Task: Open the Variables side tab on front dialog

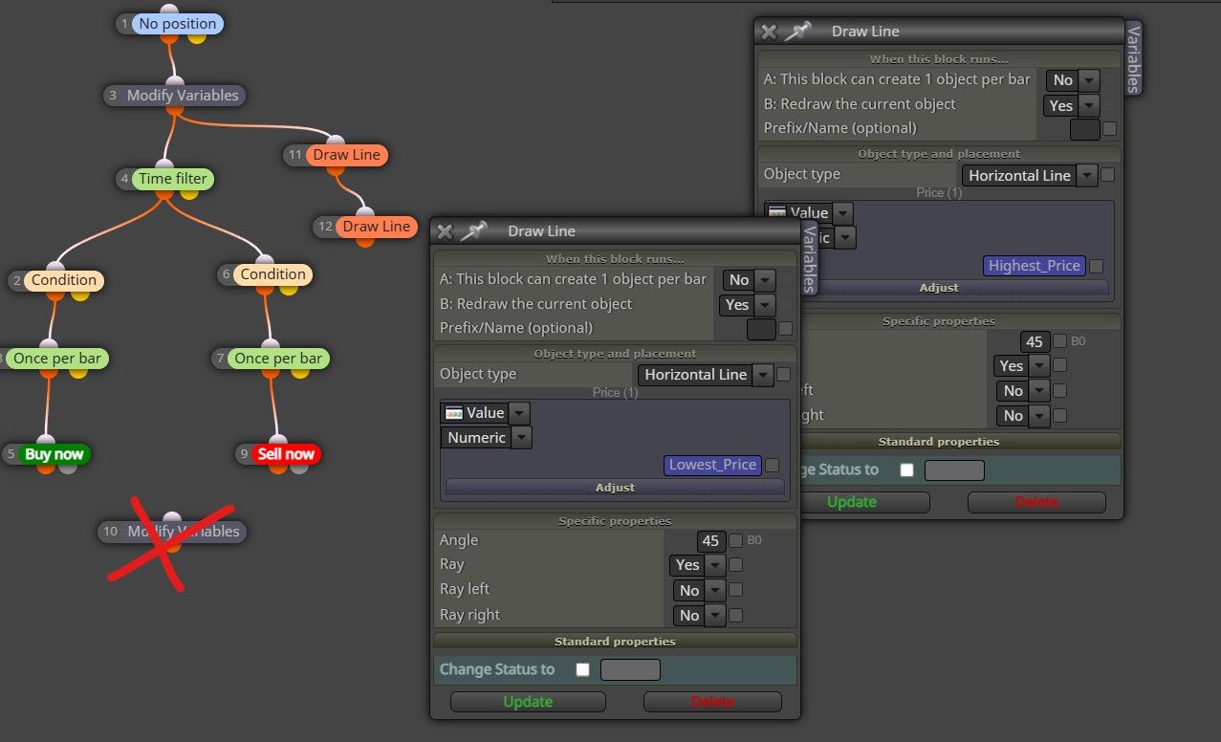Action: (809, 258)
